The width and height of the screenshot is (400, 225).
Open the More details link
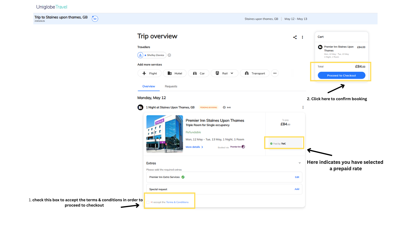(194, 147)
